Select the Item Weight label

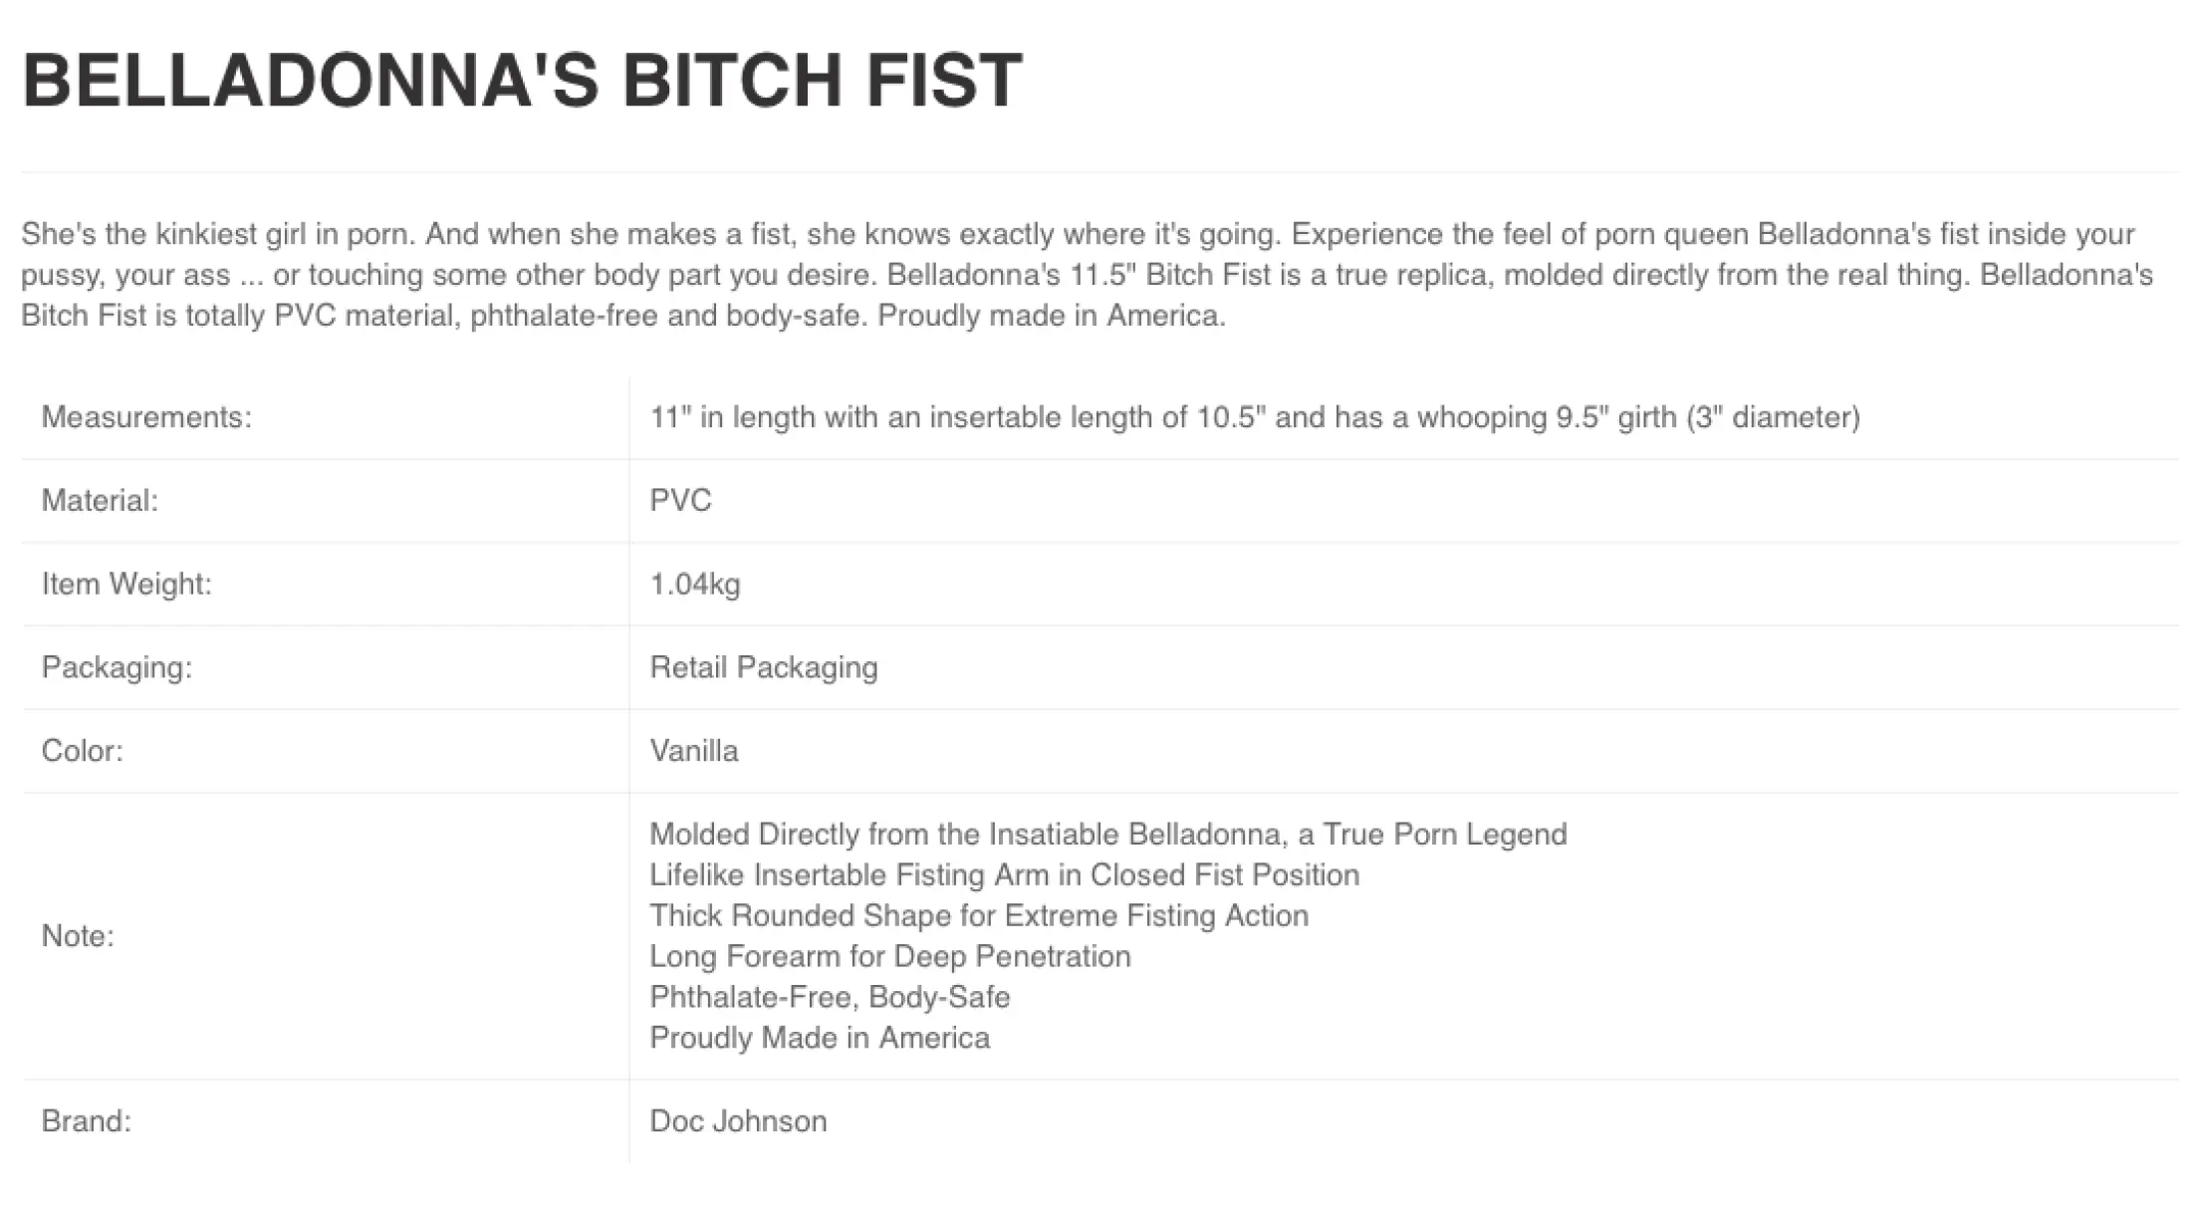(x=126, y=584)
